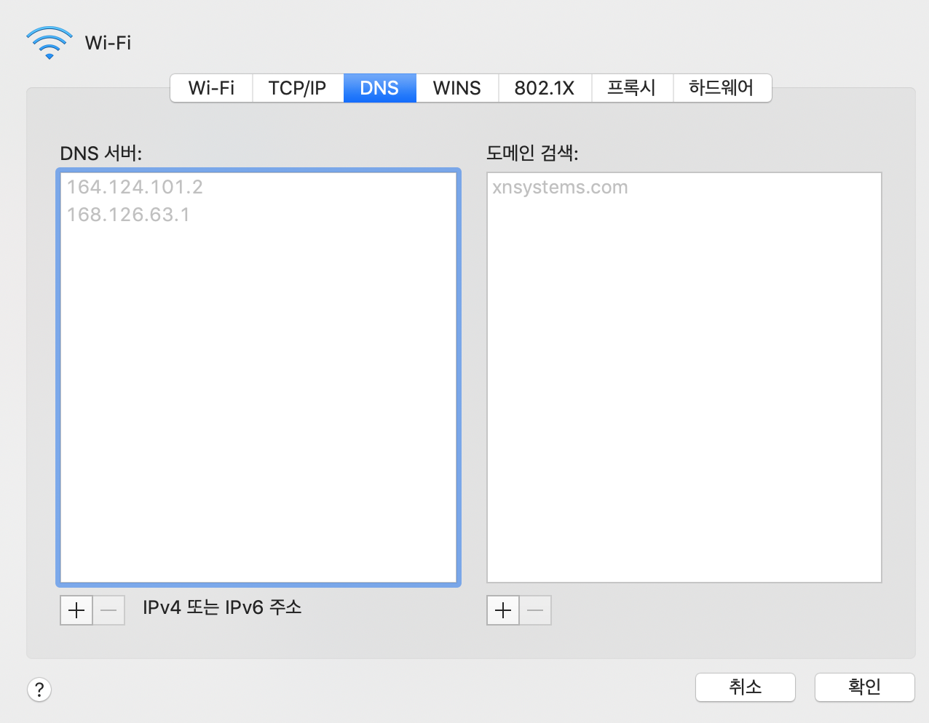Open the help question mark button

tap(39, 690)
